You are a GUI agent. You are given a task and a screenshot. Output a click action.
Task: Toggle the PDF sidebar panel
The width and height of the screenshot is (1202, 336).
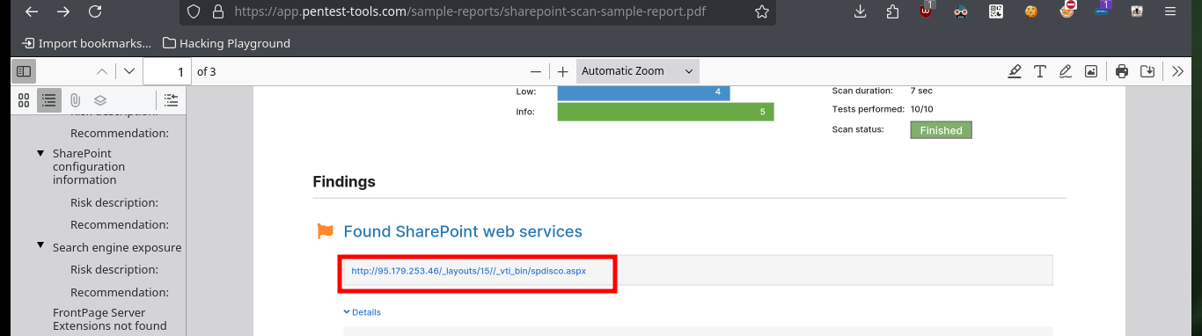(24, 71)
